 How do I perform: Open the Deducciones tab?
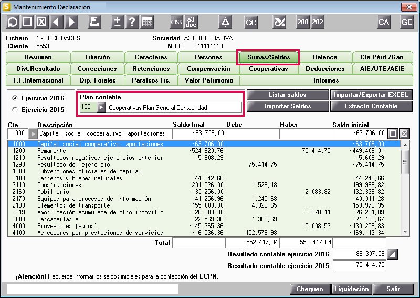pyautogui.click(x=325, y=69)
